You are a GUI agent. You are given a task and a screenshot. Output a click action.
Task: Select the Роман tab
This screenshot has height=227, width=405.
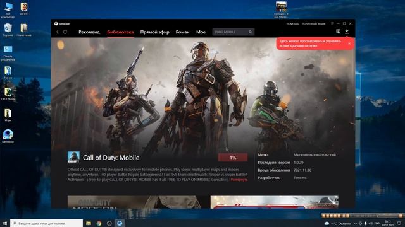[183, 32]
